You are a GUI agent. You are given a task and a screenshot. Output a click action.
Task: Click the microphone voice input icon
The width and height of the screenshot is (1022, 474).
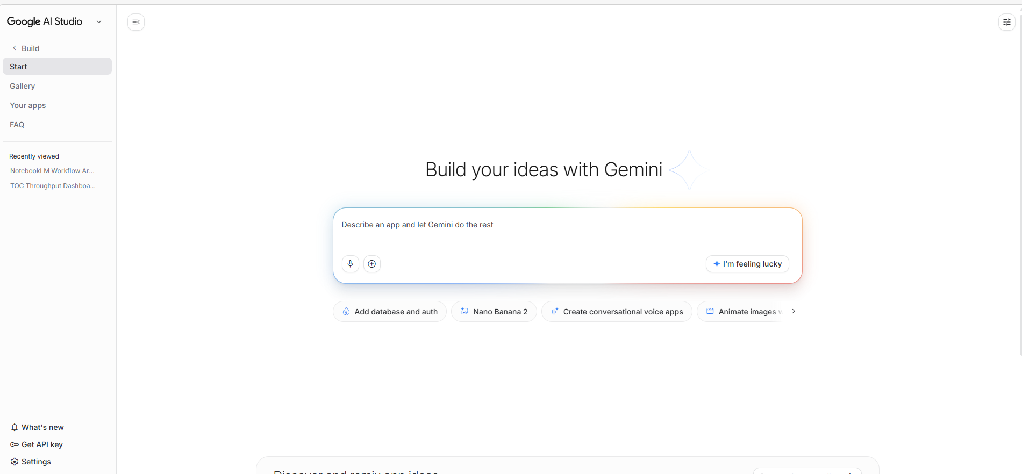tap(350, 264)
